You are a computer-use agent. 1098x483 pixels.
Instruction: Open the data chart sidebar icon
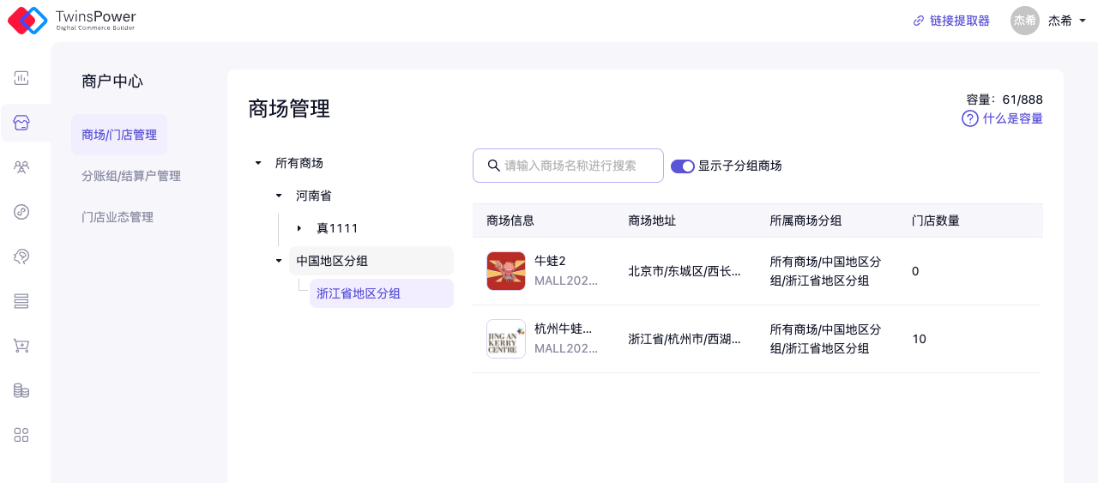pos(21,78)
